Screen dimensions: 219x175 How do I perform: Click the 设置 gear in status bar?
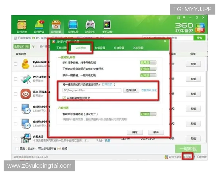coord(187,157)
